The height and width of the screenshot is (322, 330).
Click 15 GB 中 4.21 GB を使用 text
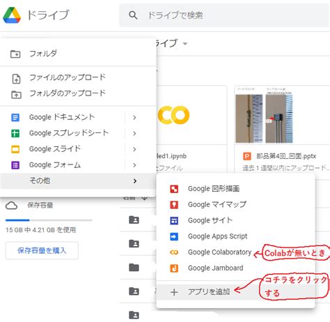coord(41,230)
